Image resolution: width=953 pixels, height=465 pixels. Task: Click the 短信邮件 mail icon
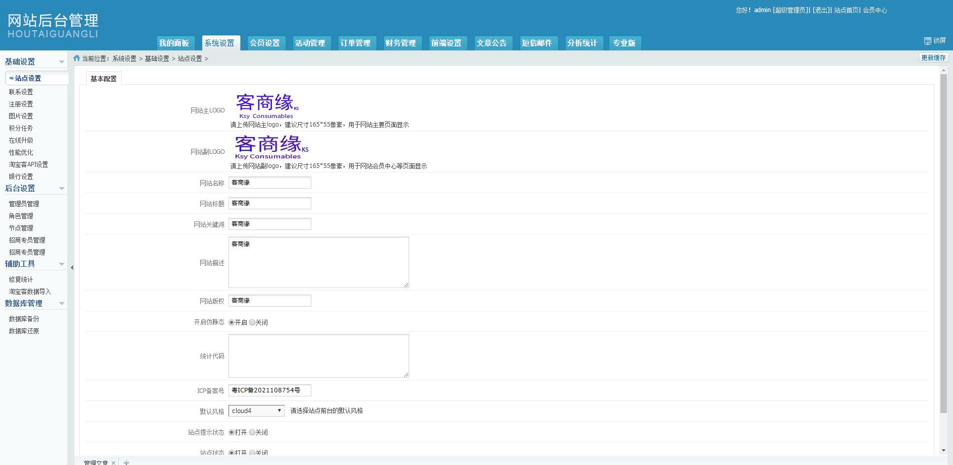(x=538, y=43)
